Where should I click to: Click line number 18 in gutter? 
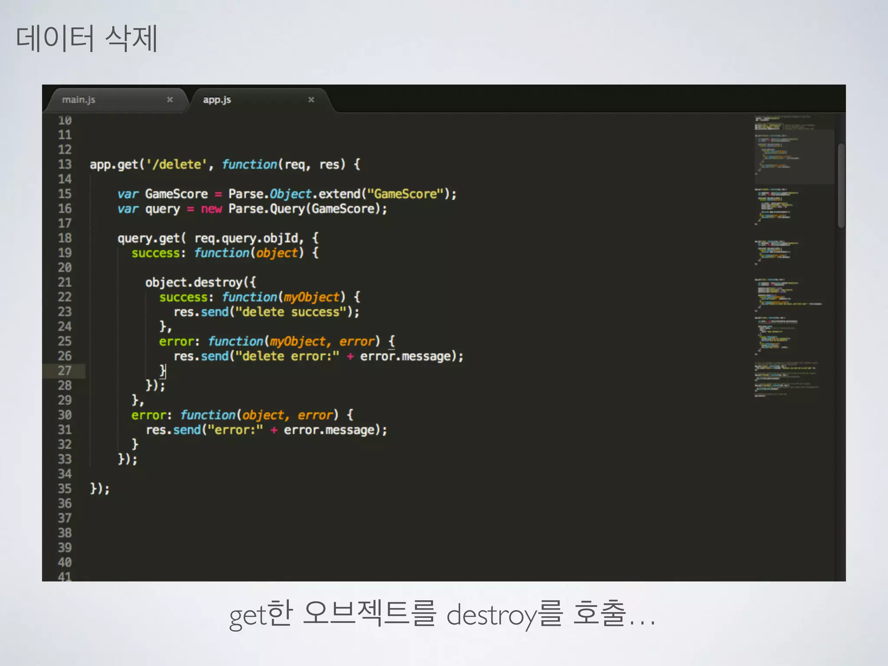pyautogui.click(x=65, y=238)
